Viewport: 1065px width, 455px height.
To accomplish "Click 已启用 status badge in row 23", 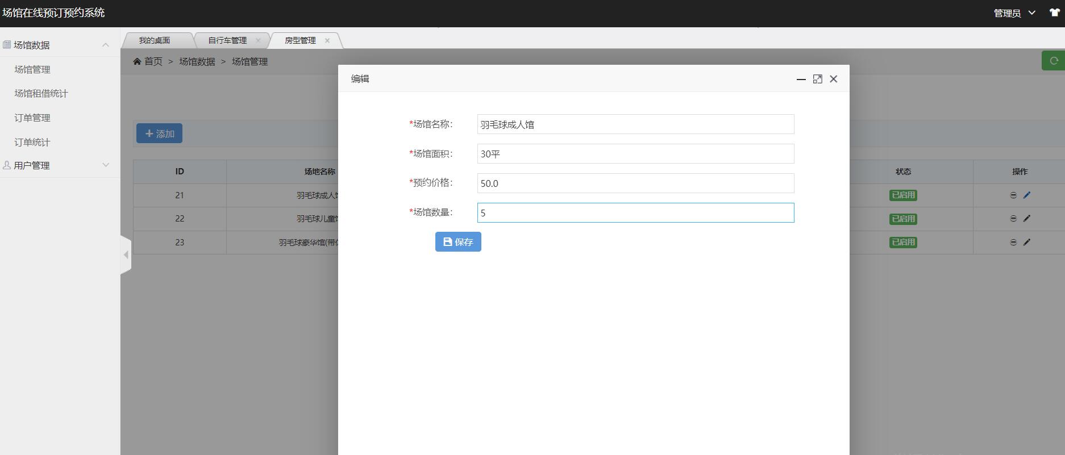I will click(903, 242).
